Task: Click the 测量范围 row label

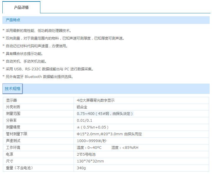Action: [13, 114]
